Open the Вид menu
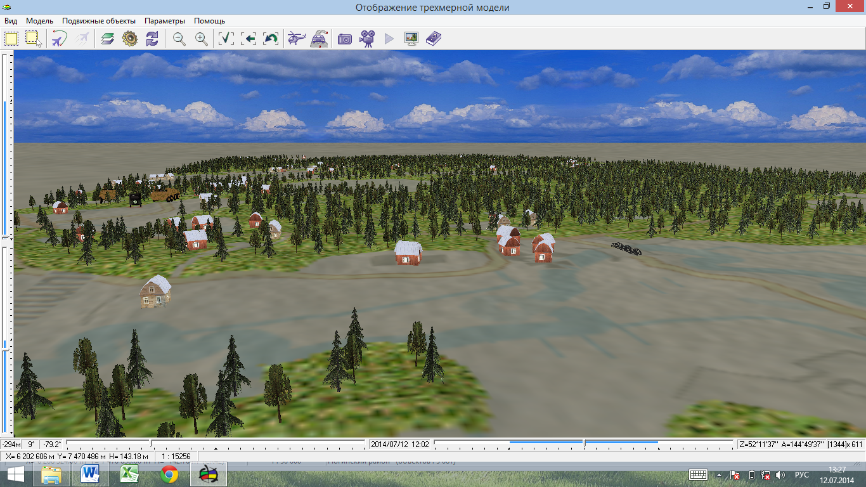Viewport: 866px width, 487px height. [11, 21]
